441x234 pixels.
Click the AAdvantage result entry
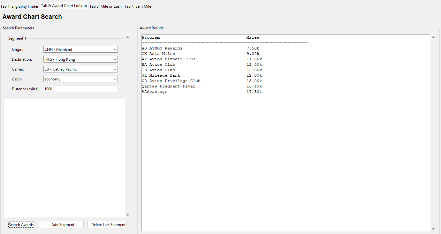pyautogui.click(x=155, y=92)
